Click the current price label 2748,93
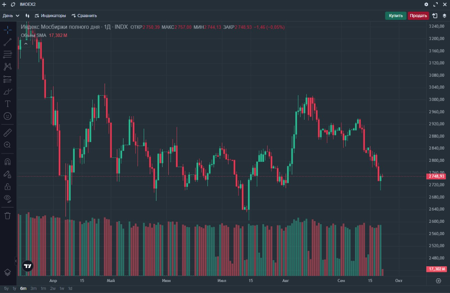 pyautogui.click(x=436, y=176)
